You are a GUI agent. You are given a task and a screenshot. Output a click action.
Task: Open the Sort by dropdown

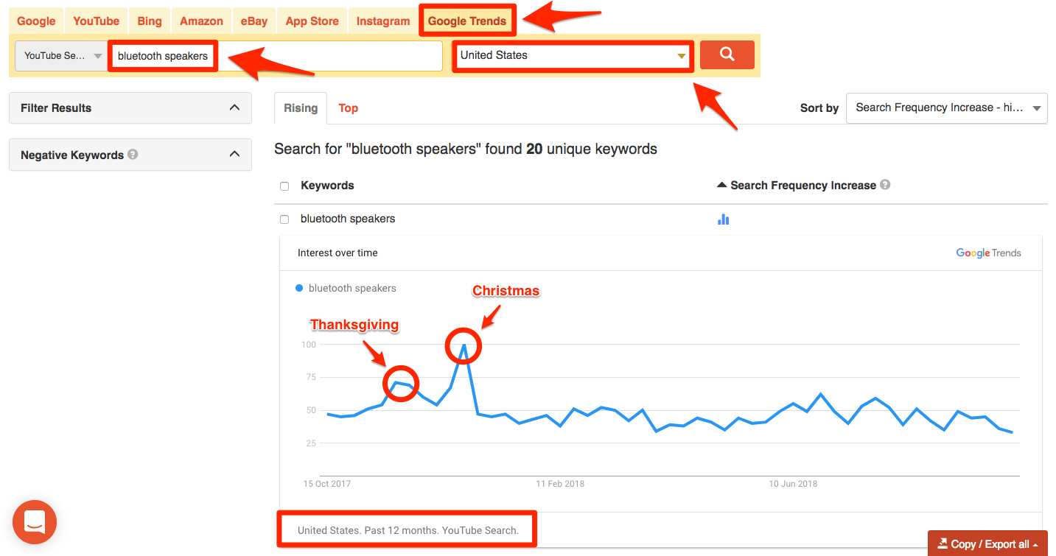(x=946, y=108)
